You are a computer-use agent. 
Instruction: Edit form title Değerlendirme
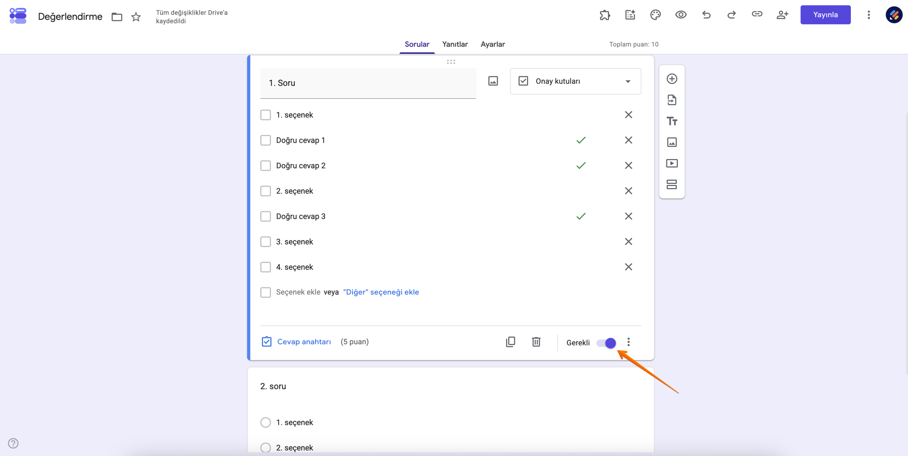(x=70, y=17)
